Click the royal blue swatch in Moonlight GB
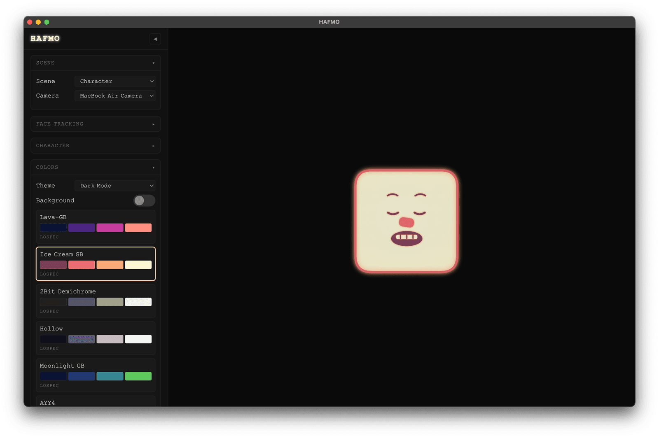This screenshot has height=438, width=659. pyautogui.click(x=82, y=376)
